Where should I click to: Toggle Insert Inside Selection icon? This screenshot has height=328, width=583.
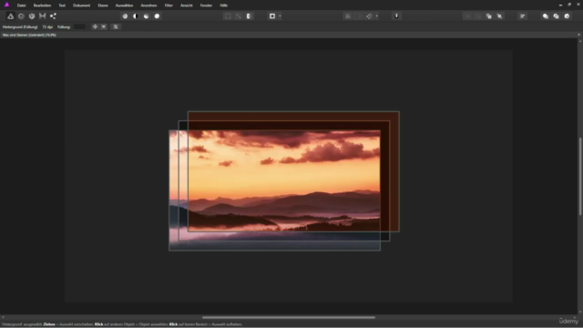[567, 16]
